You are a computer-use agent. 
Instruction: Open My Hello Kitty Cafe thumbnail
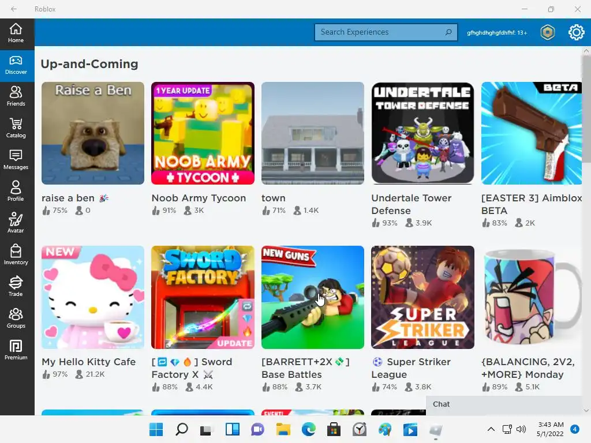[x=93, y=297]
